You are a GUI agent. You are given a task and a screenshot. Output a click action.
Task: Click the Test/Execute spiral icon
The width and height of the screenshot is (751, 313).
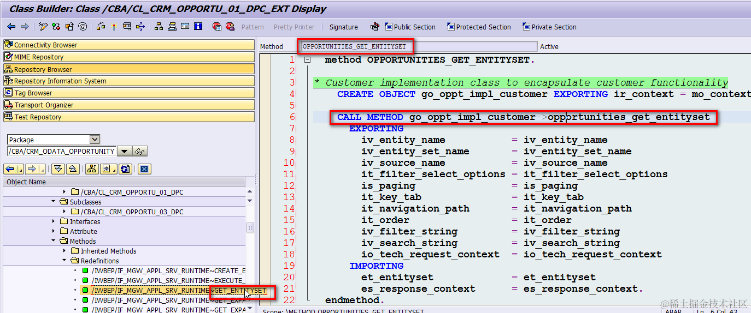click(x=83, y=27)
